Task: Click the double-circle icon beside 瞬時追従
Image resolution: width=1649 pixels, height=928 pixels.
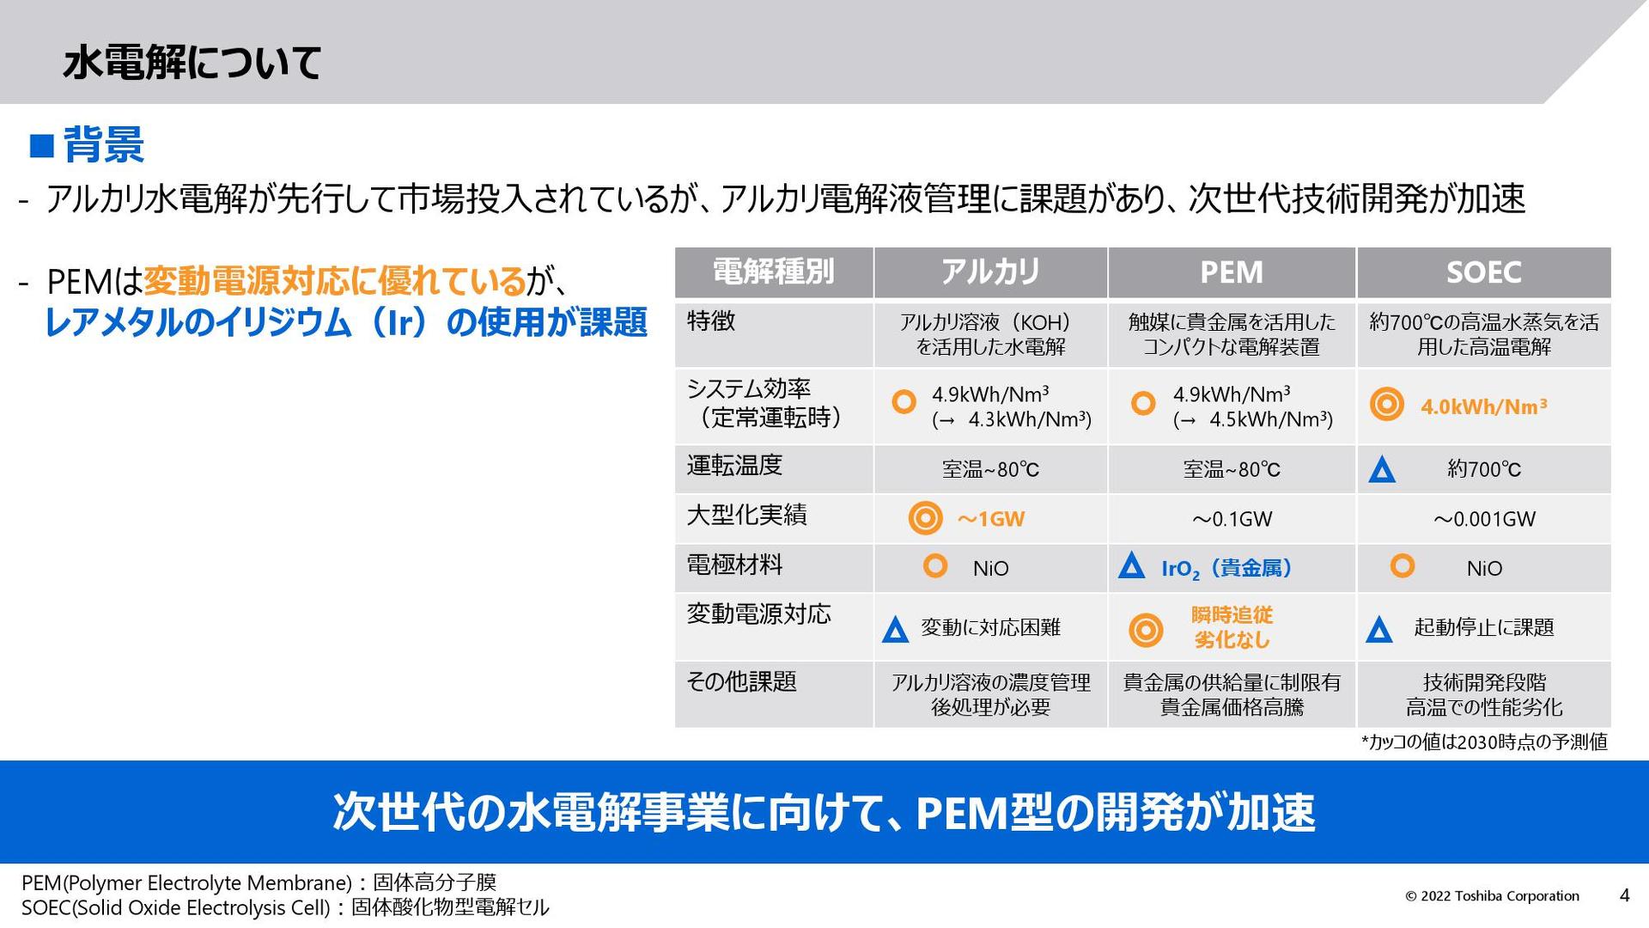Action: pyautogui.click(x=1146, y=630)
